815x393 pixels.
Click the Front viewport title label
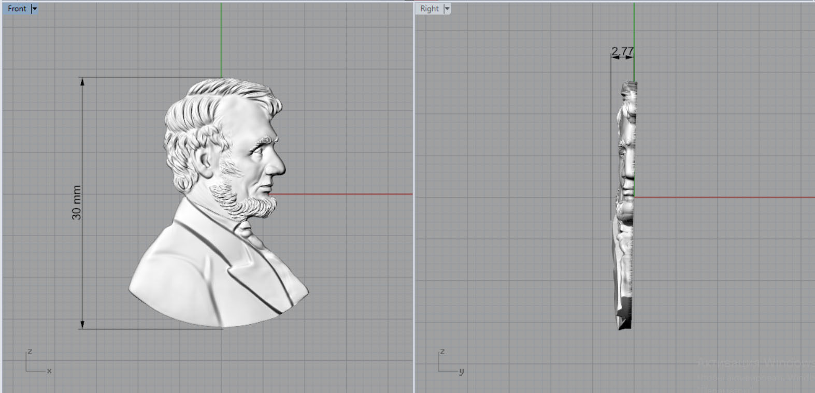pyautogui.click(x=17, y=8)
